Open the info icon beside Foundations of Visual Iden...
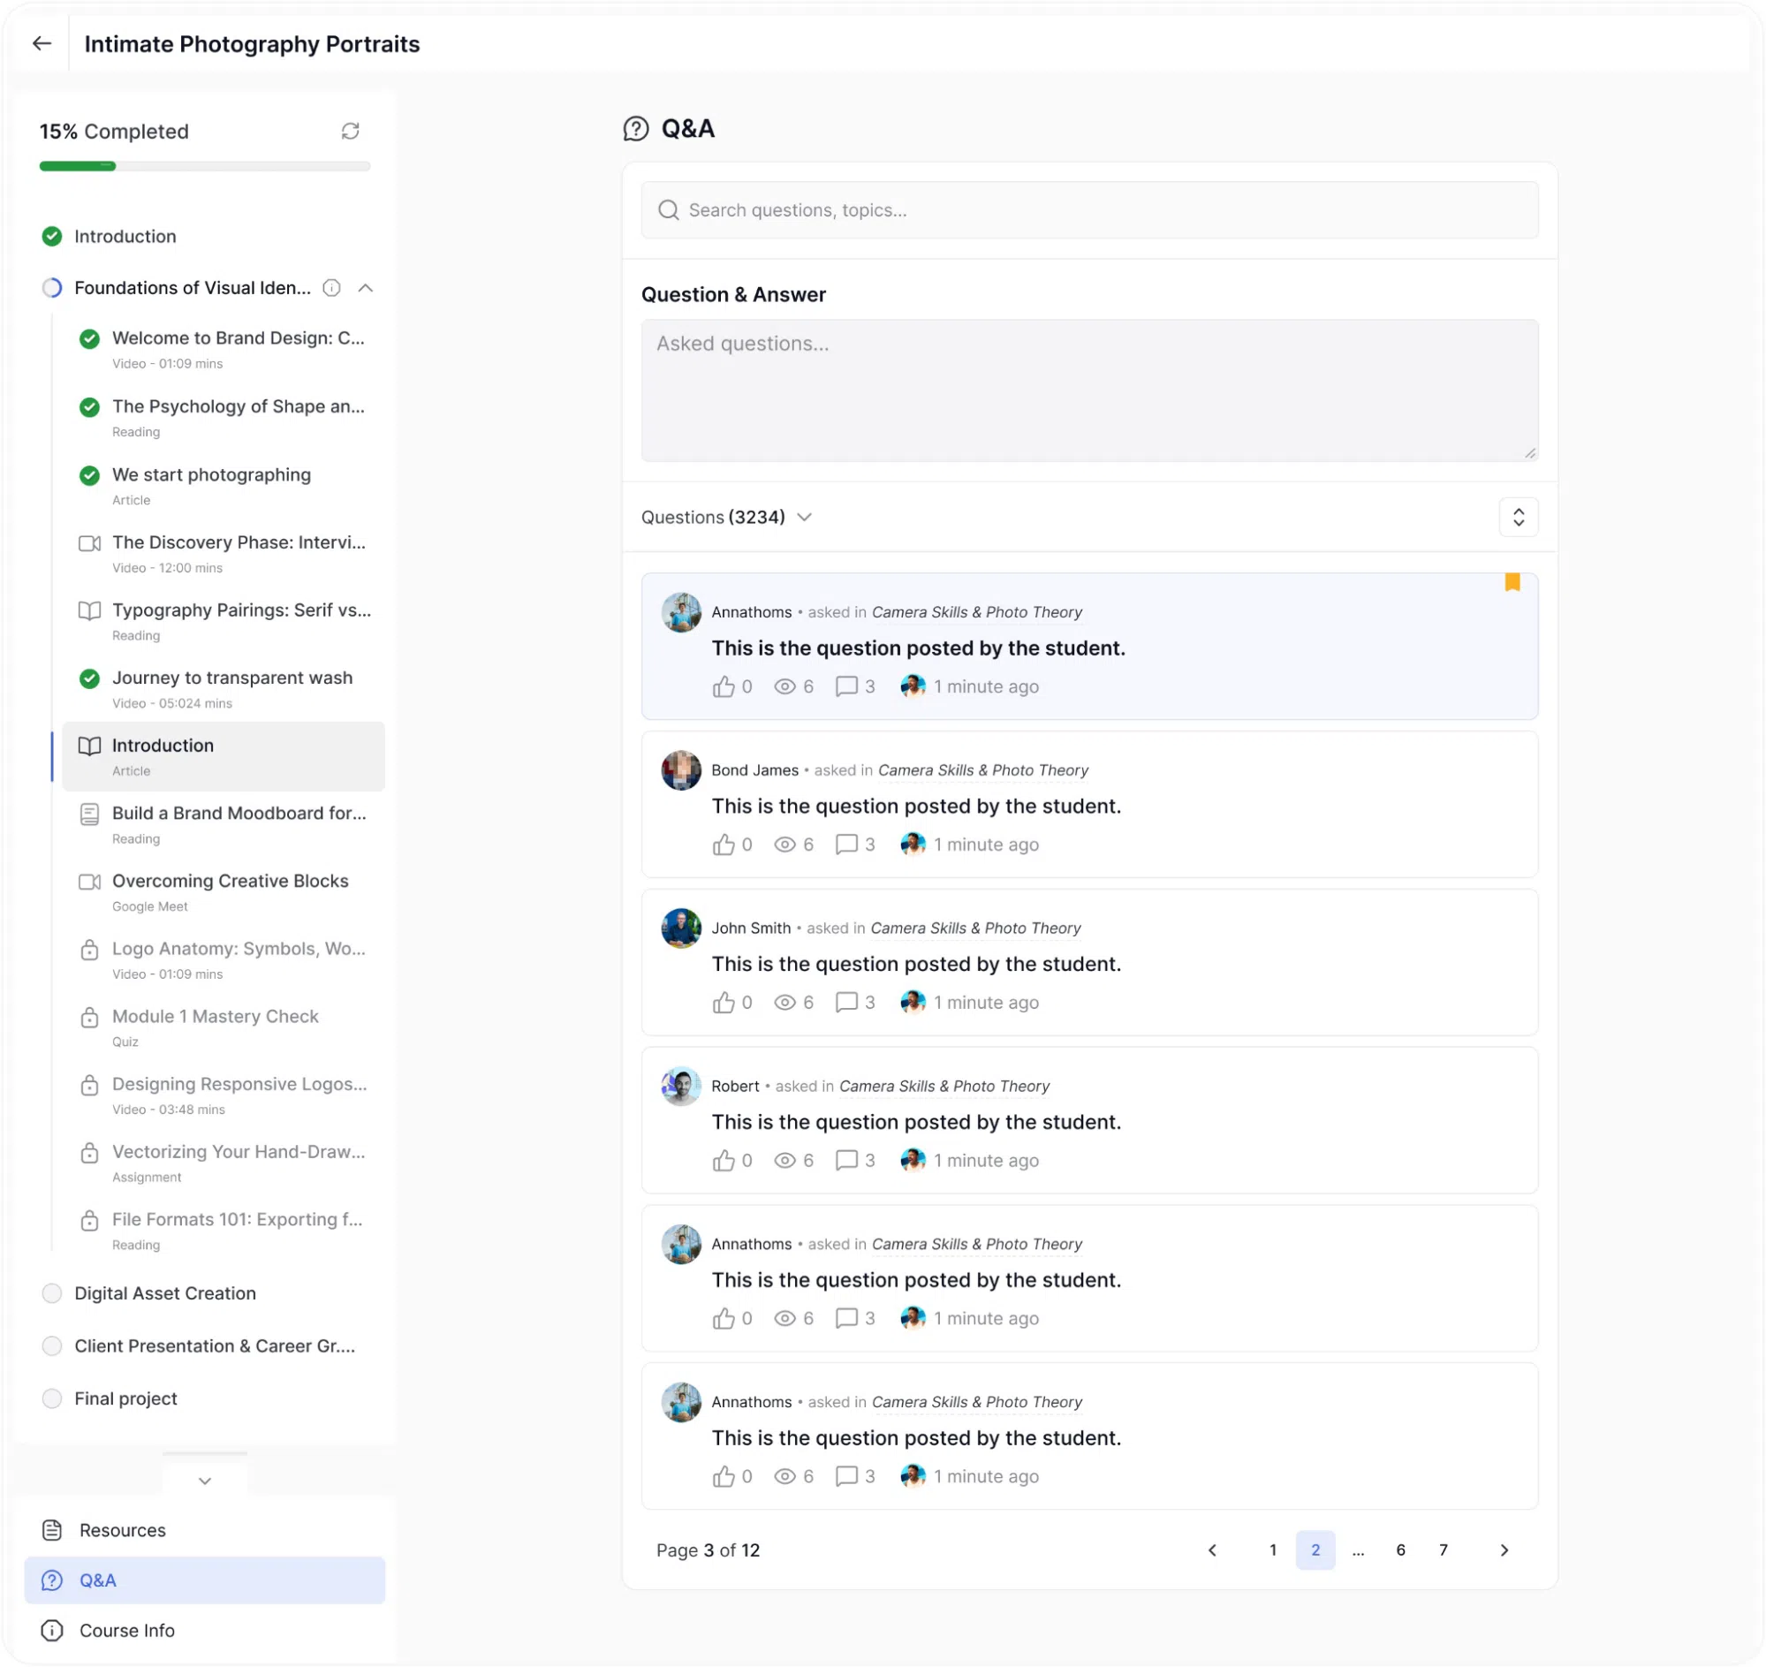1766x1667 pixels. click(331, 288)
